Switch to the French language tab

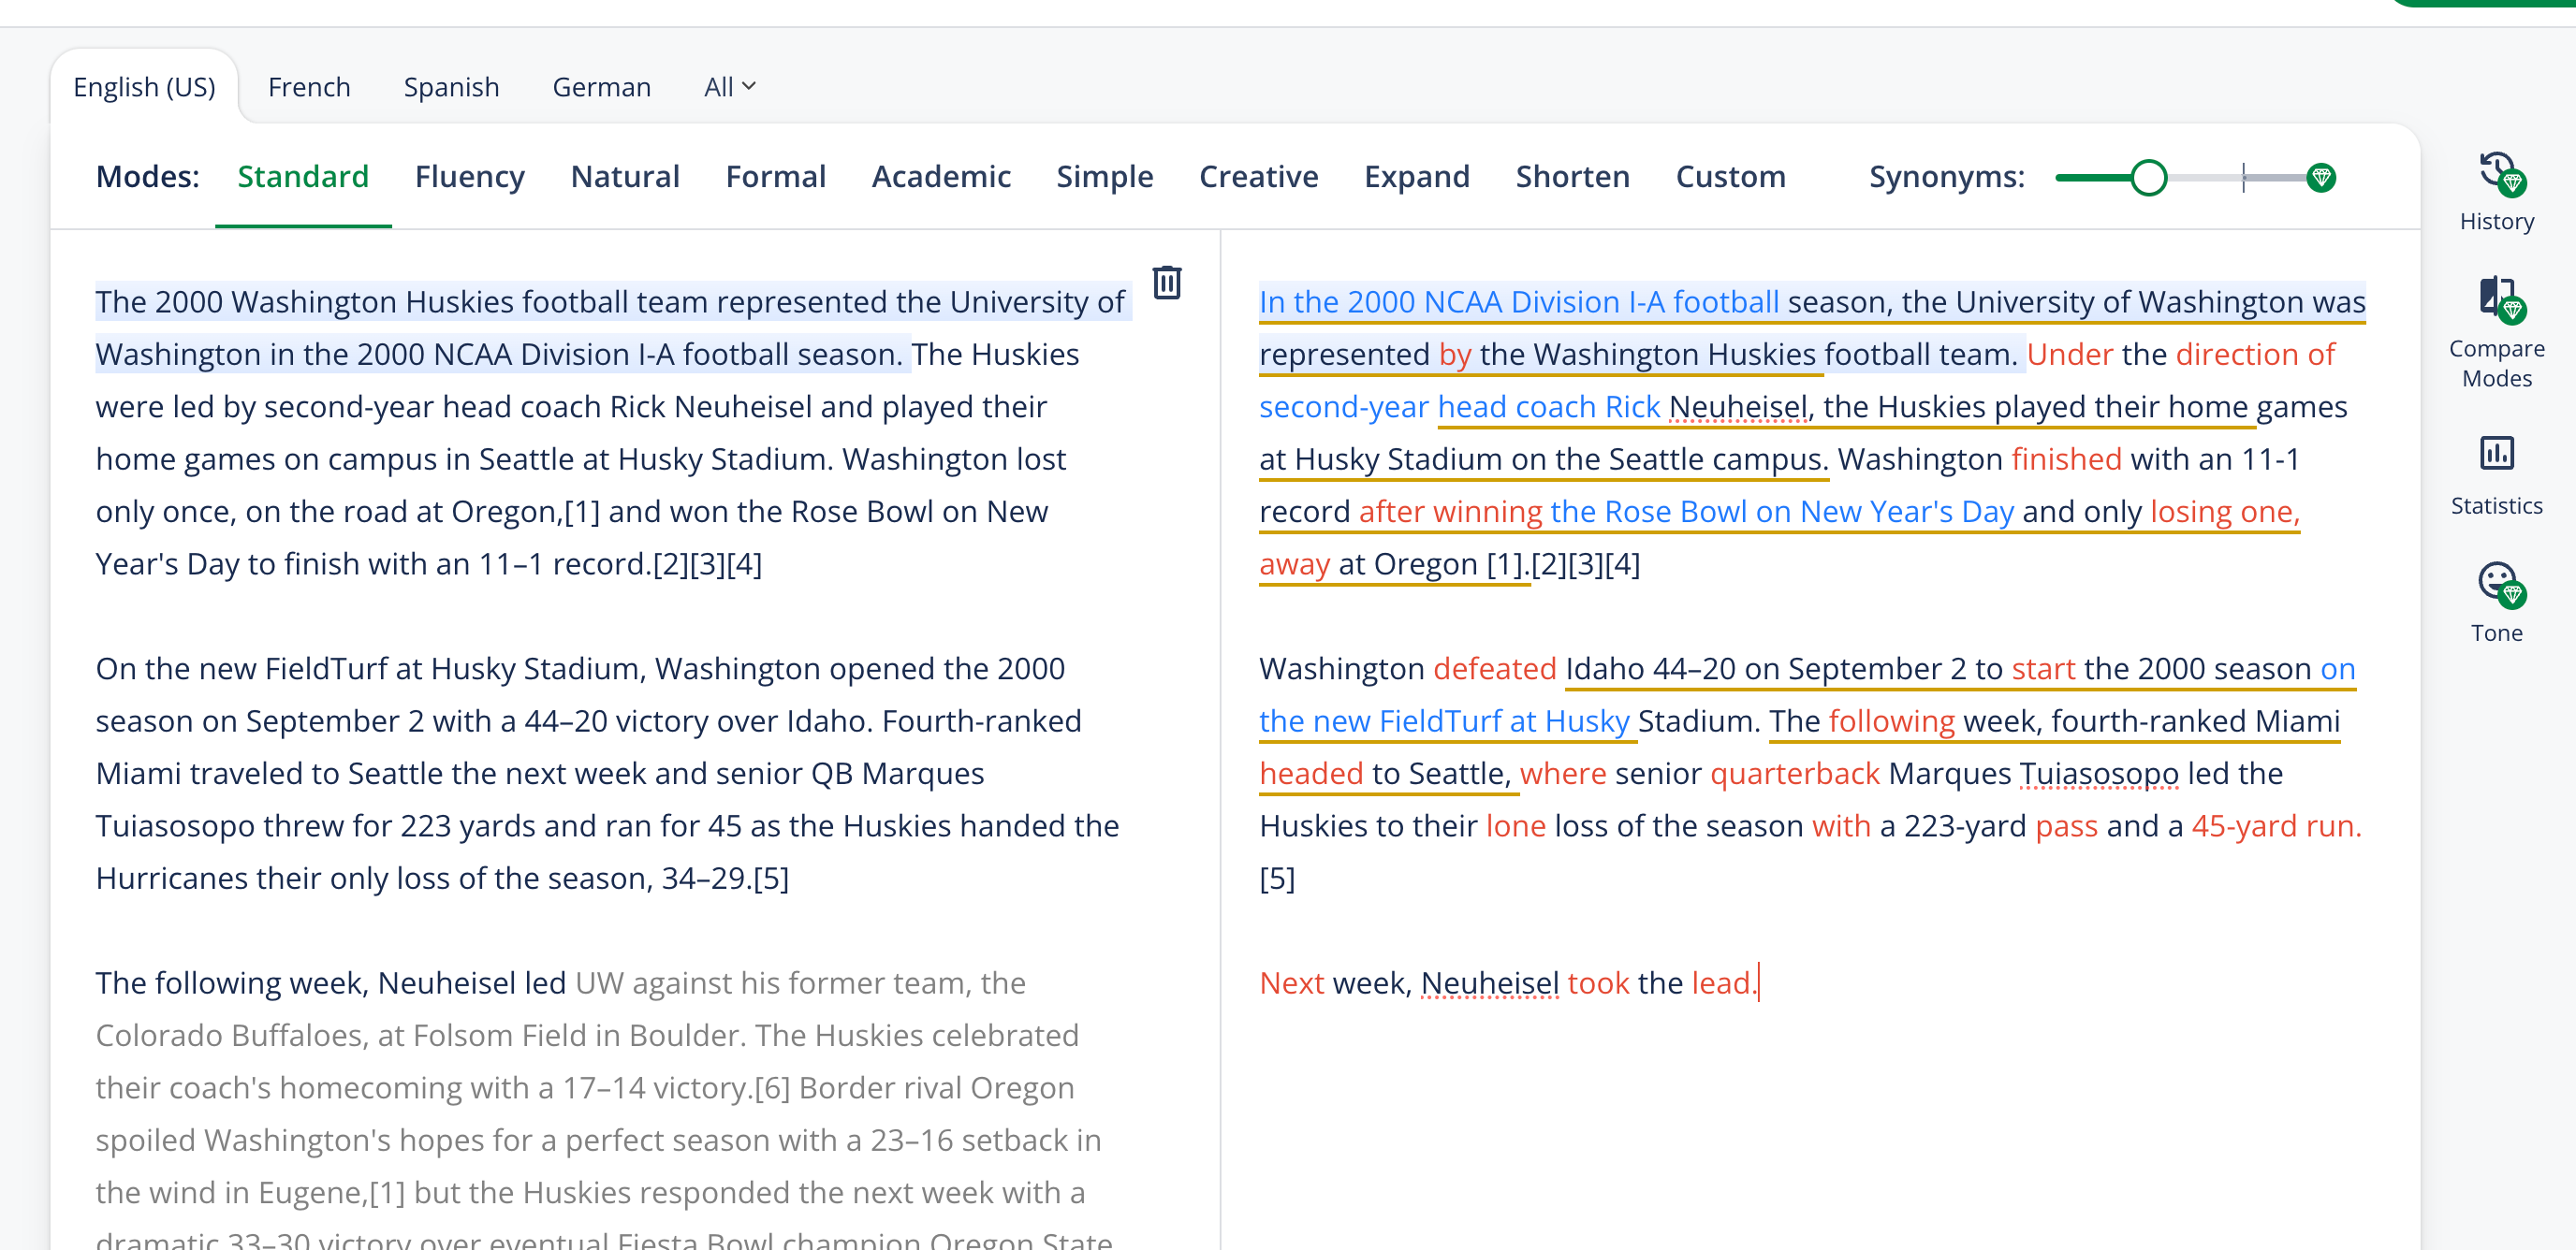coord(309,87)
